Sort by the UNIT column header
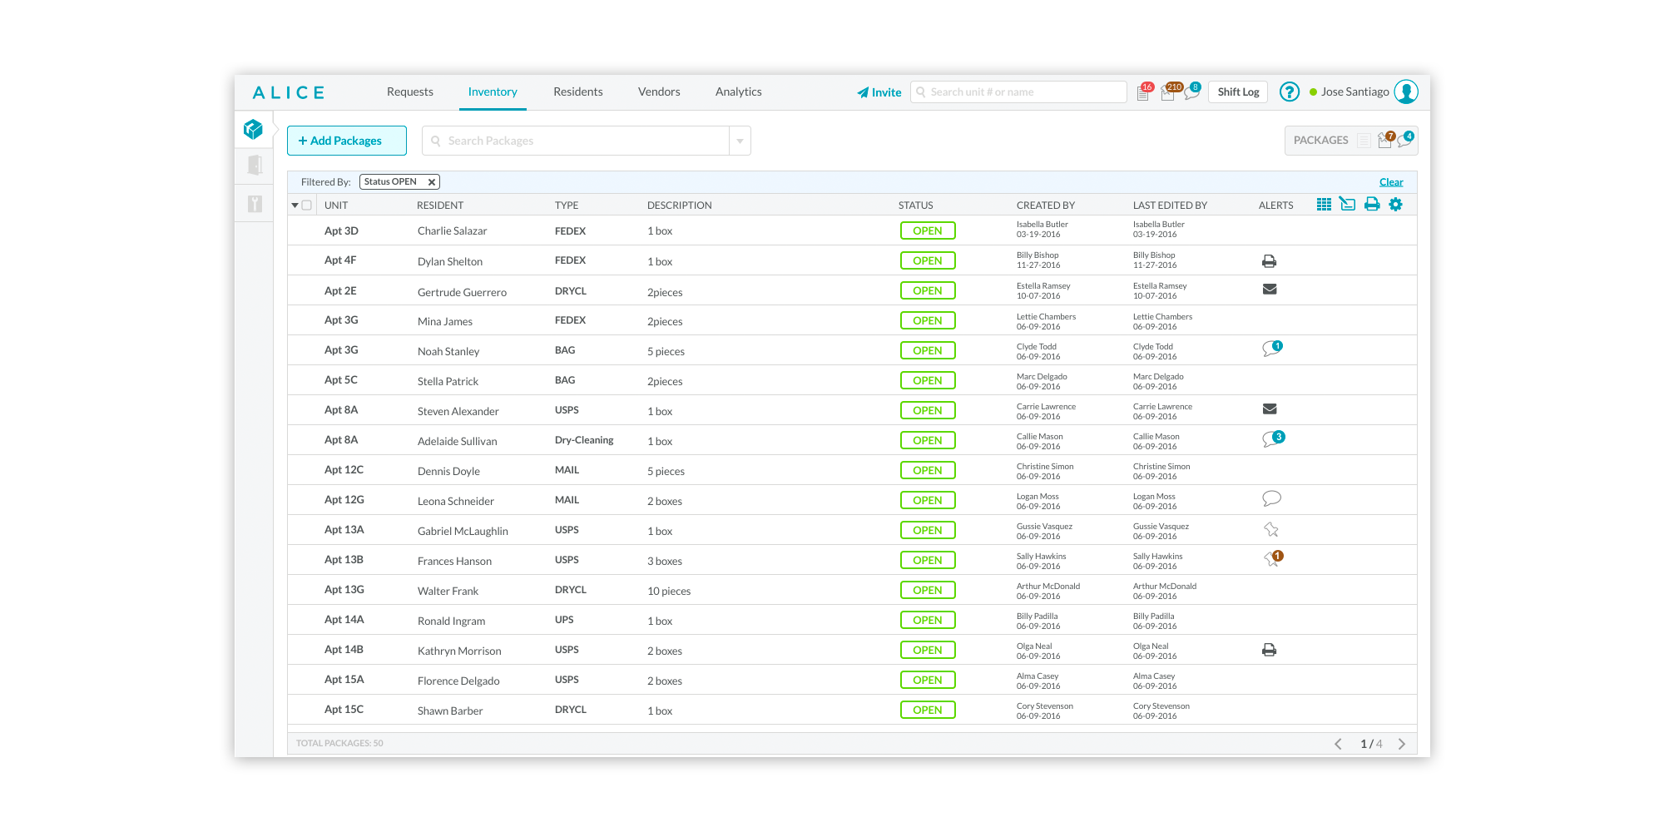The image size is (1664, 832). 336,206
